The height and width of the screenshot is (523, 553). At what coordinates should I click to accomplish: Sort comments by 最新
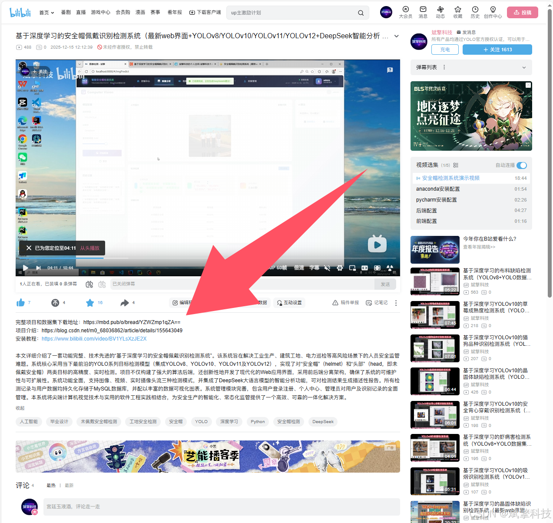[x=69, y=485]
